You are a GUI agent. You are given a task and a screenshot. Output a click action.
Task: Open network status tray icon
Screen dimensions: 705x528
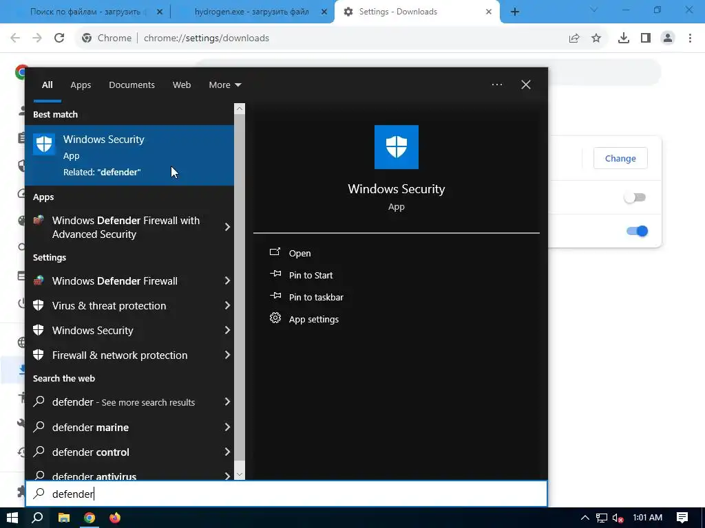tap(601, 518)
